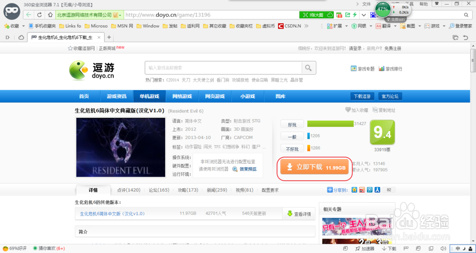476x253 pixels.
Task: Click the history clock icon in status bar
Action: click(345, 248)
